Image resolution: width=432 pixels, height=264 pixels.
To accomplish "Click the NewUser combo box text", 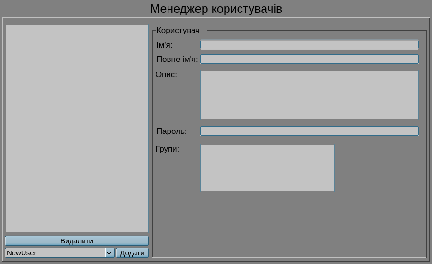I will [55, 253].
